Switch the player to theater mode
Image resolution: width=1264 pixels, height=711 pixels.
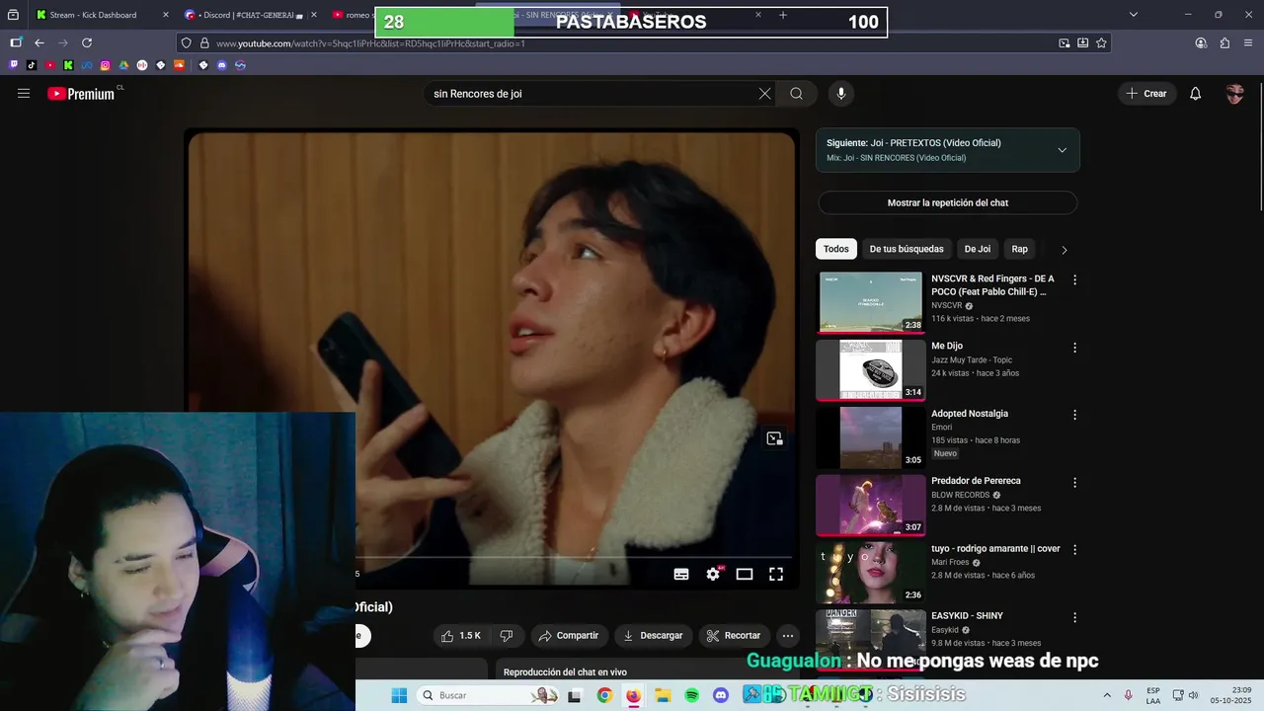(745, 574)
